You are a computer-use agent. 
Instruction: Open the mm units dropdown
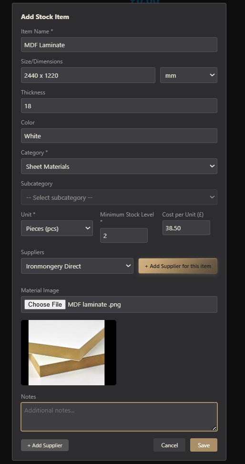tap(188, 75)
